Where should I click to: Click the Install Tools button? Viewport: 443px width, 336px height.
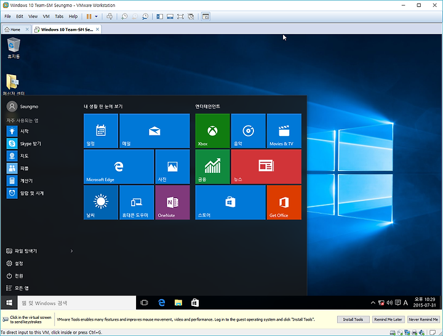(x=353, y=319)
